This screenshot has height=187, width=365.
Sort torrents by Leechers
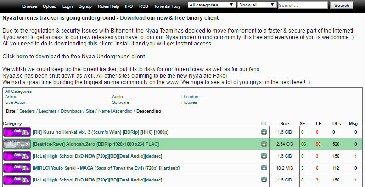tap(48, 111)
